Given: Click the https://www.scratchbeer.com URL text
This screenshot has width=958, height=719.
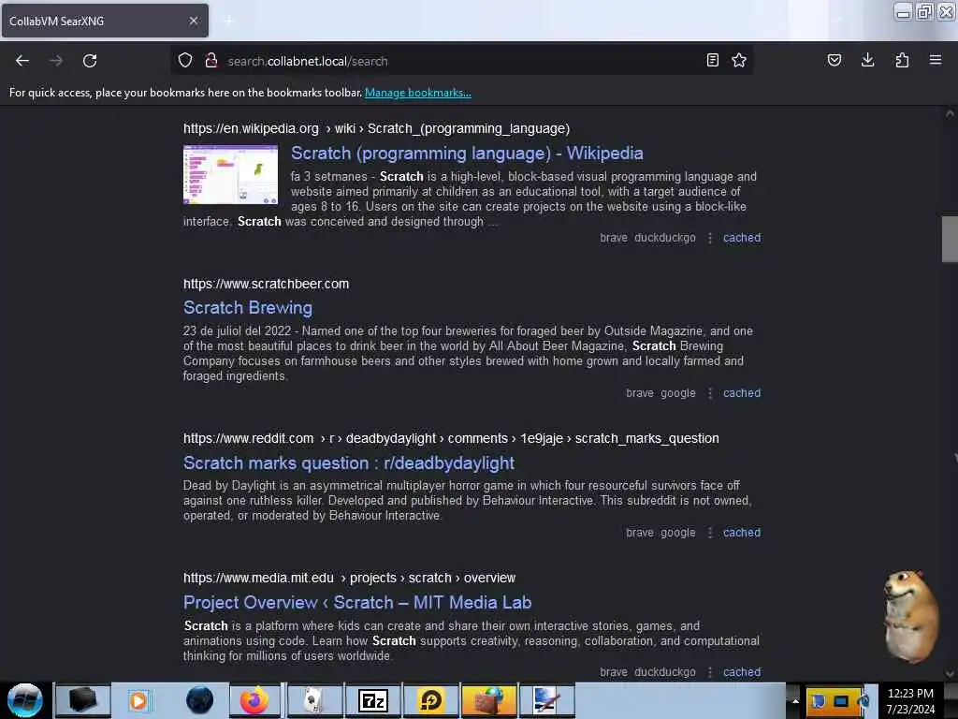Looking at the screenshot, I should (266, 284).
